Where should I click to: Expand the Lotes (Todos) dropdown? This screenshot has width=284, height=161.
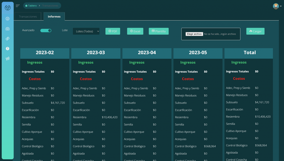pyautogui.click(x=86, y=31)
